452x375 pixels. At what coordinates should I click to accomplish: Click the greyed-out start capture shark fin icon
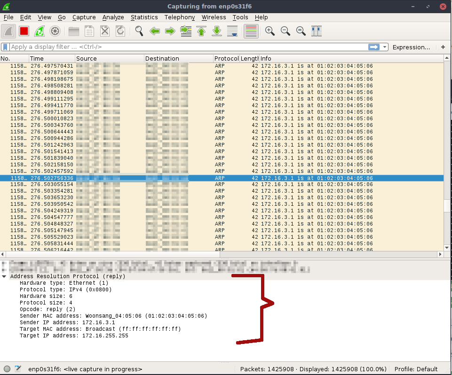click(x=8, y=31)
